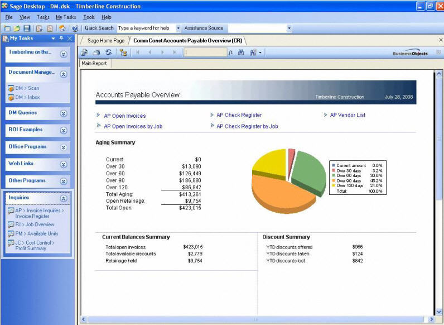Go to previous page arrow

pyautogui.click(x=150, y=52)
